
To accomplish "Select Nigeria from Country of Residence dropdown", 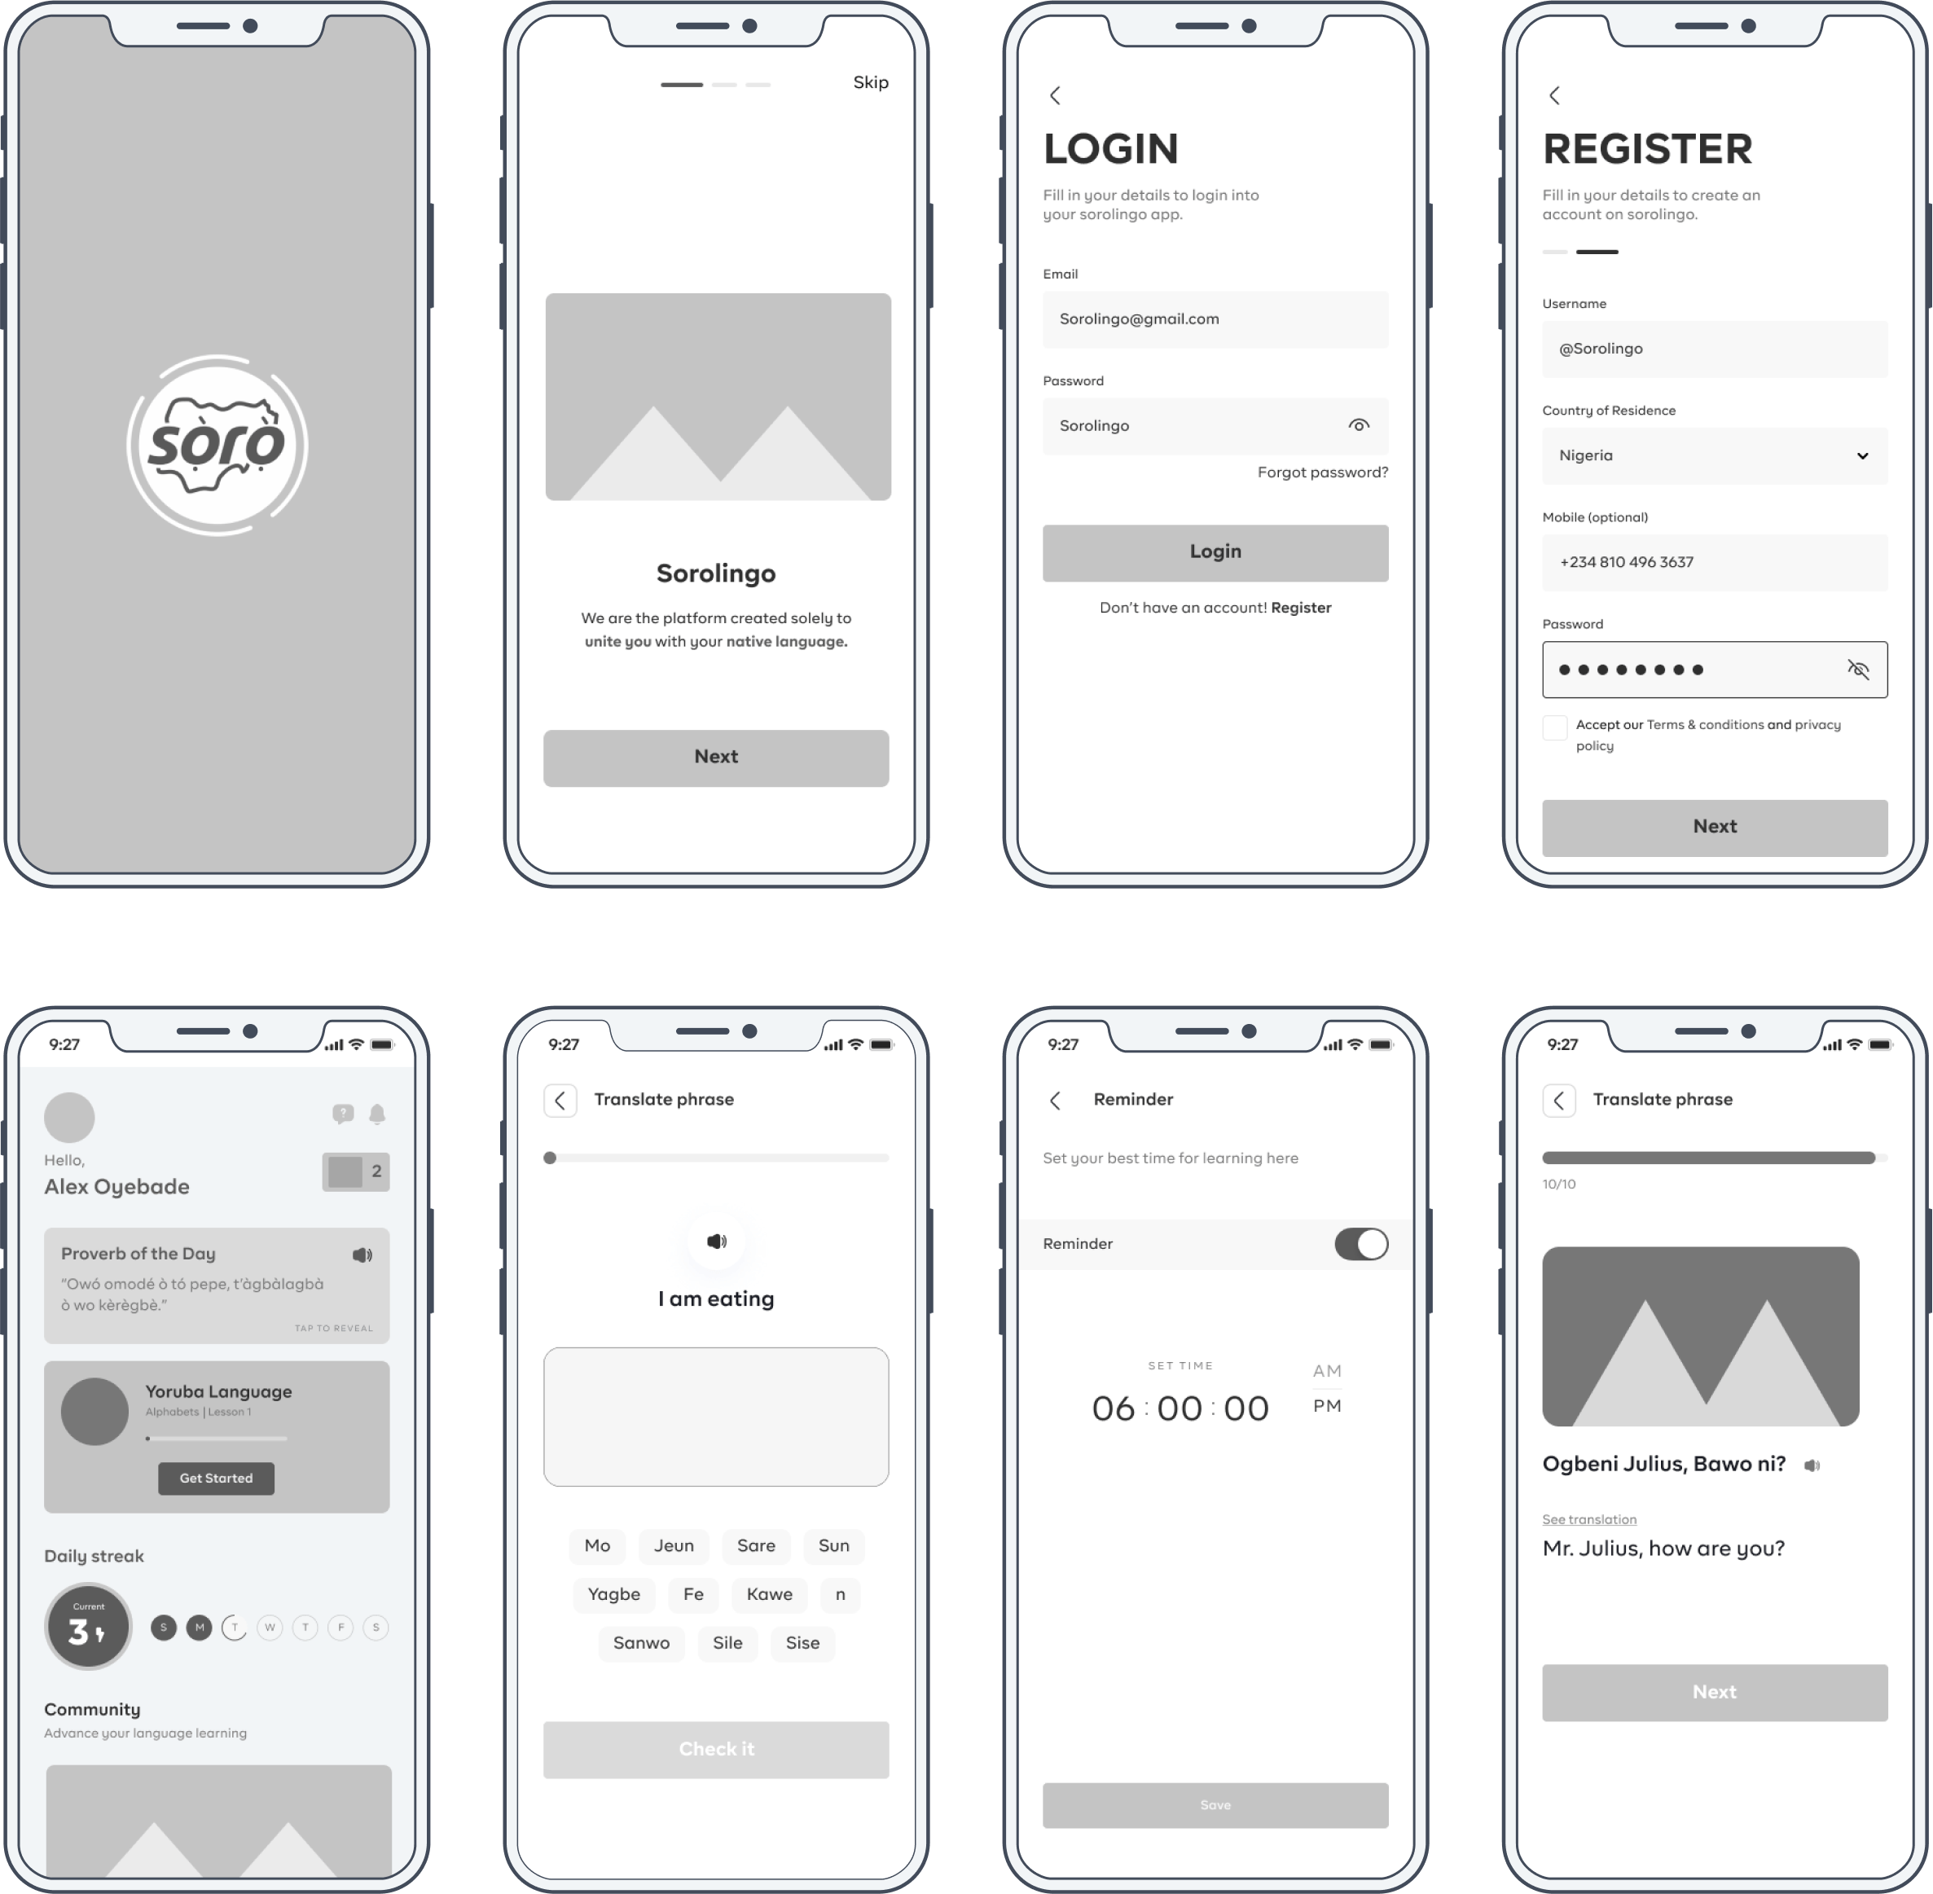I will point(1713,455).
